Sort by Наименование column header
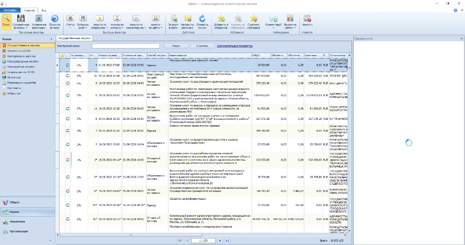 point(210,55)
